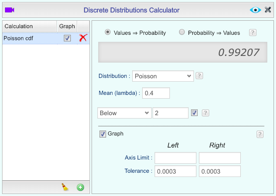
Task: Open help icon next to Below value row
Action: tap(206, 113)
